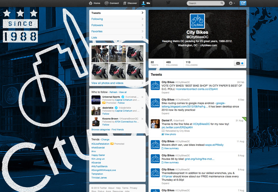View summary of Movers ditch van tweet

pyautogui.click(x=170, y=148)
